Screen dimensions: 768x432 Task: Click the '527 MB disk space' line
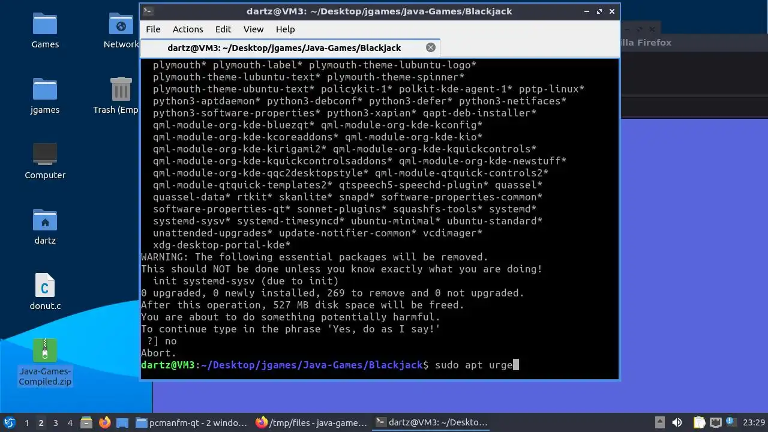point(303,305)
